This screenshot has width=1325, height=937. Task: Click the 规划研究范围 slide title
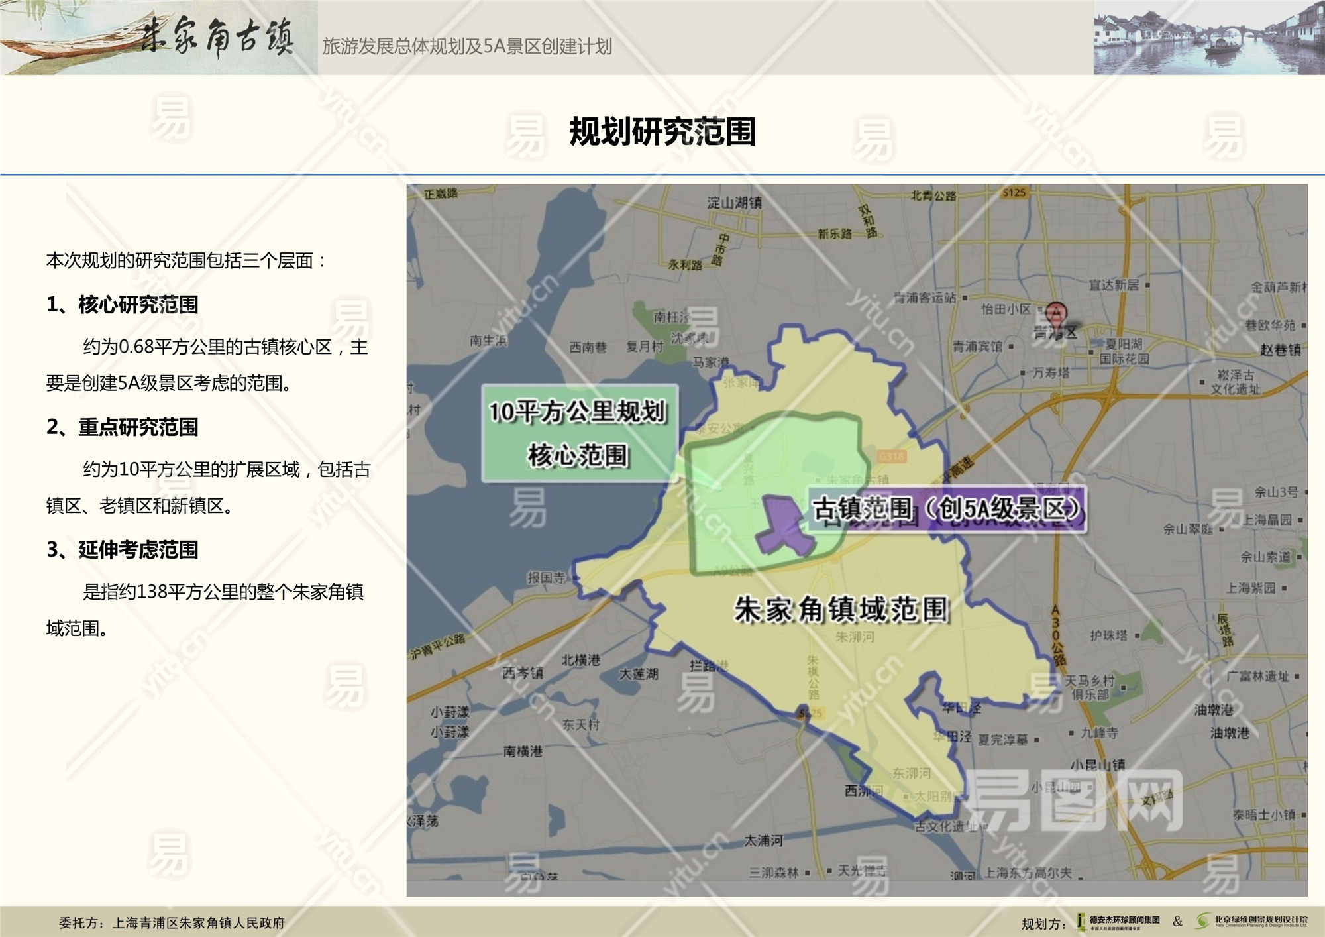pos(662,131)
